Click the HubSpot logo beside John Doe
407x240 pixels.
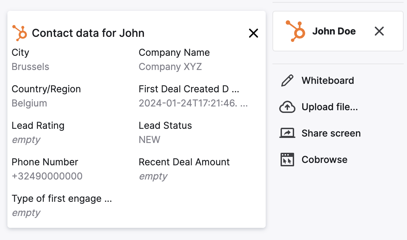(x=296, y=31)
